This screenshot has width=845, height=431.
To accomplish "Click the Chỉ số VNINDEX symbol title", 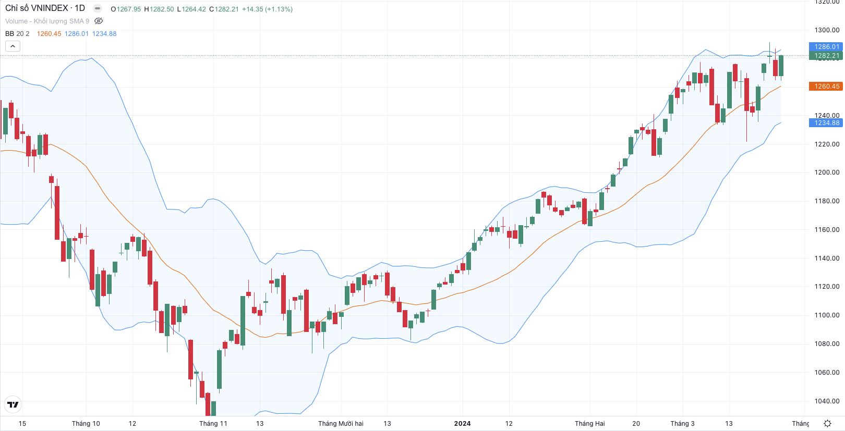I will (x=45, y=8).
